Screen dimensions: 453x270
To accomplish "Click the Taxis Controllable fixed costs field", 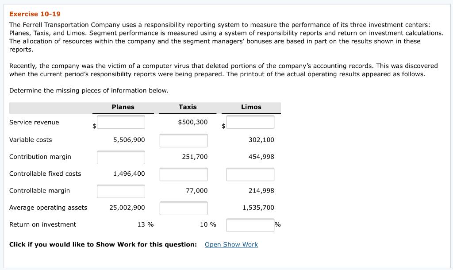I will click(184, 174).
